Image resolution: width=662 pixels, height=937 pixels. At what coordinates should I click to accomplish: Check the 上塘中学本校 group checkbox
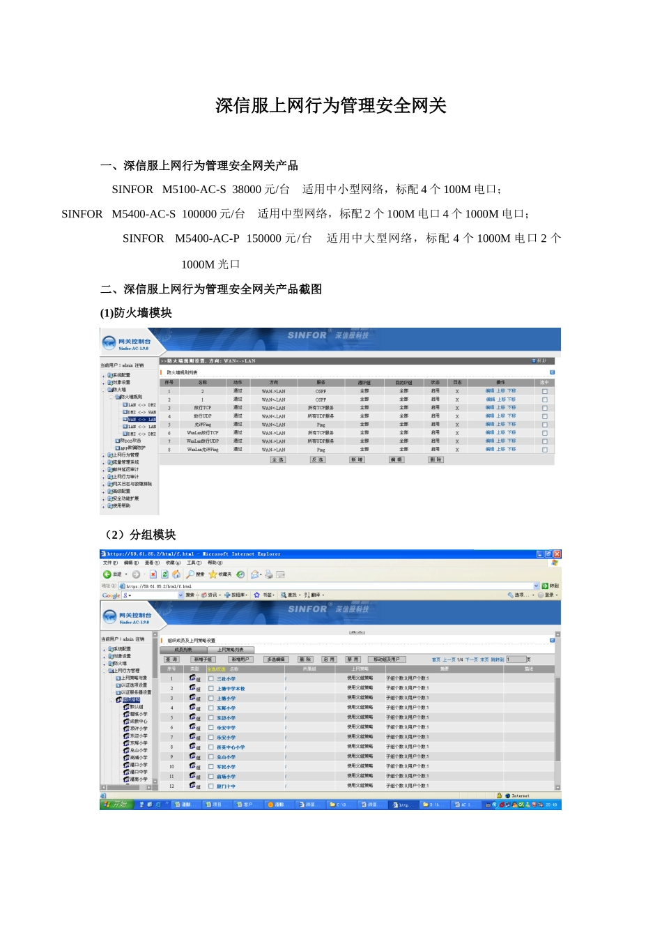211,688
